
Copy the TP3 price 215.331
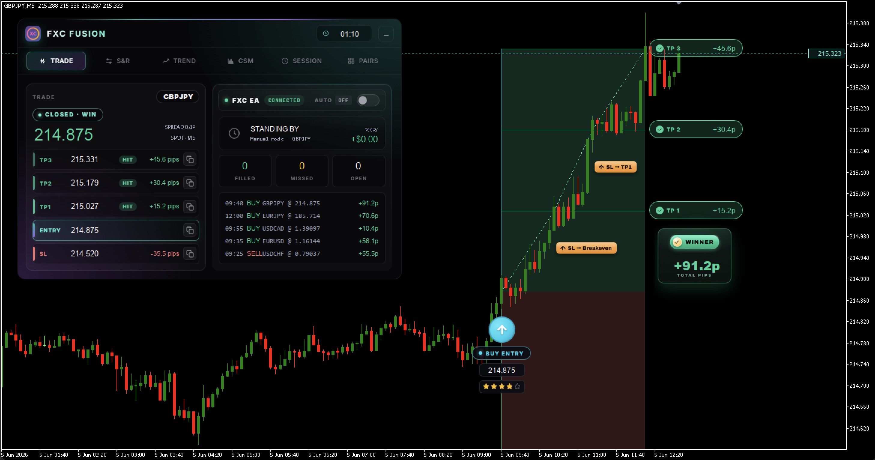(x=190, y=159)
